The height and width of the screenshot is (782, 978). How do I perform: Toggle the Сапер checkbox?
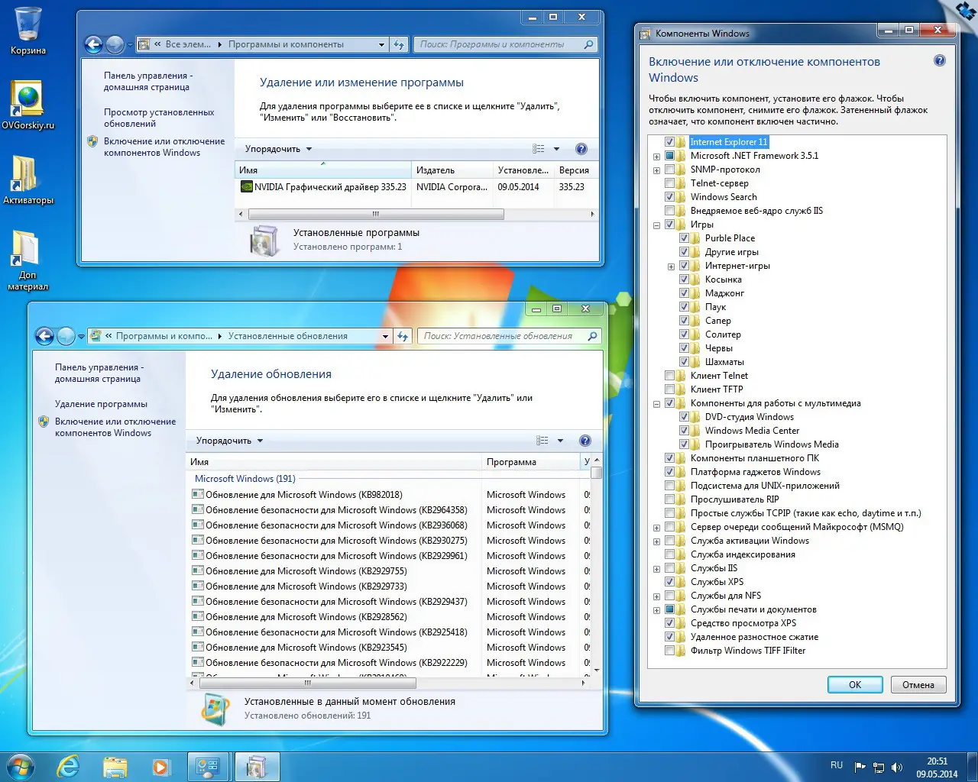[684, 321]
